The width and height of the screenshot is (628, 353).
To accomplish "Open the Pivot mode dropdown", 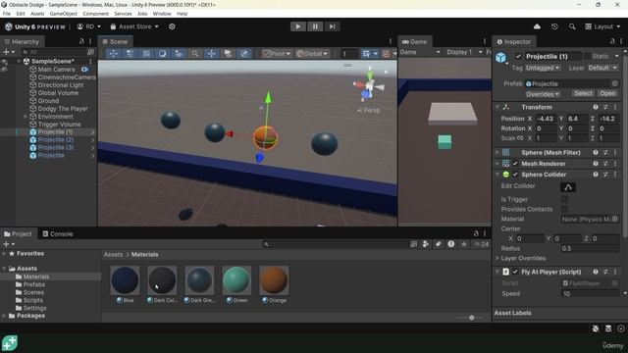I will click(x=277, y=54).
